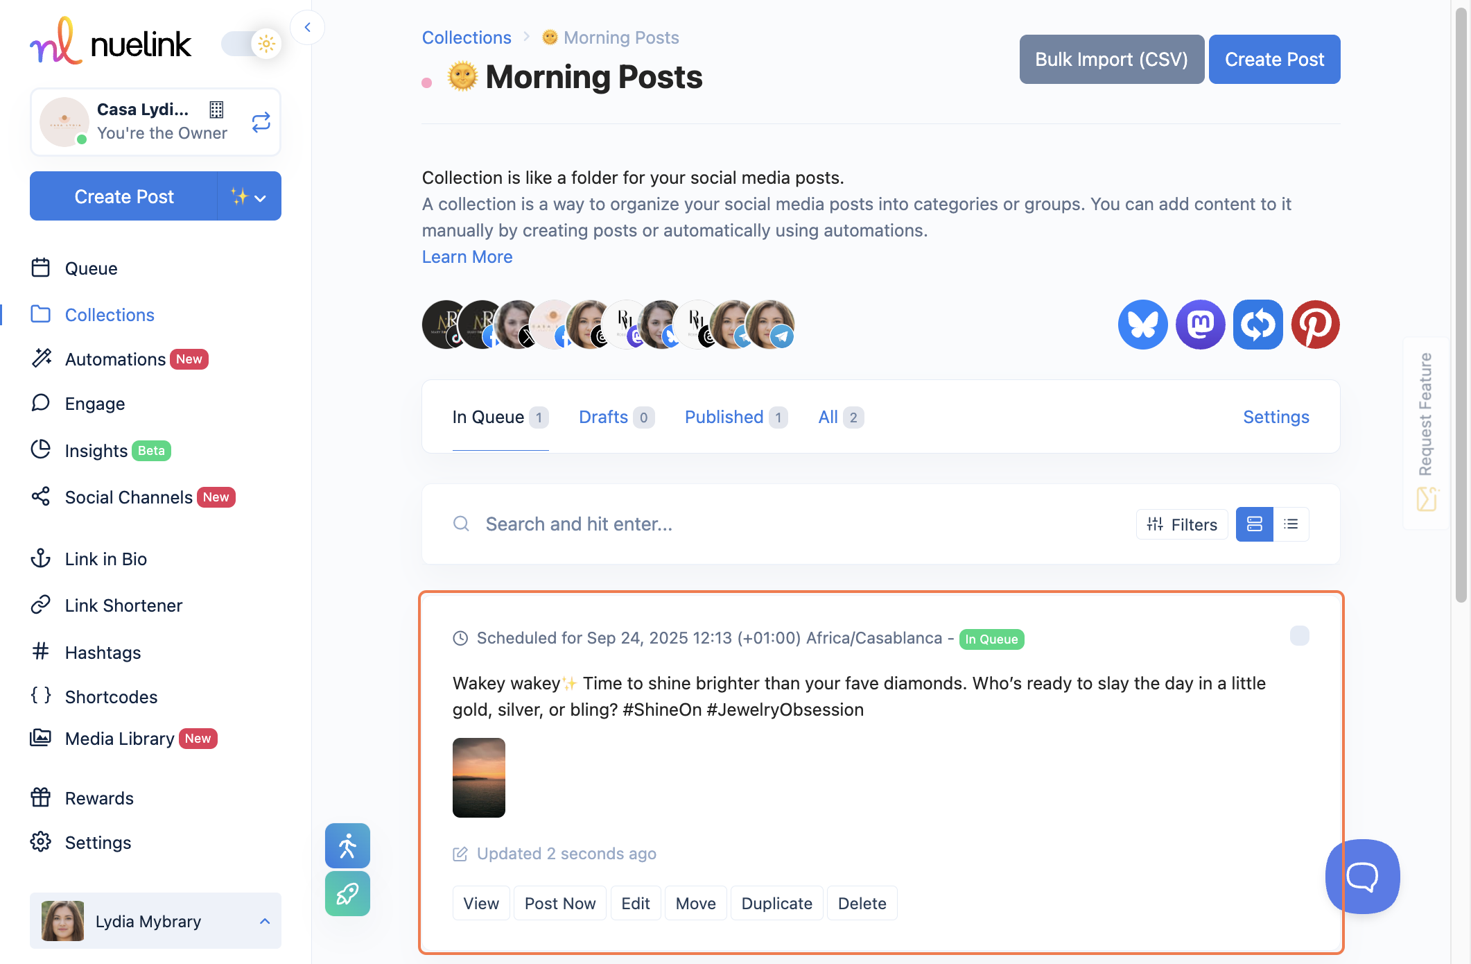This screenshot has width=1471, height=964.
Task: Switch to compact list view
Action: click(1291, 524)
